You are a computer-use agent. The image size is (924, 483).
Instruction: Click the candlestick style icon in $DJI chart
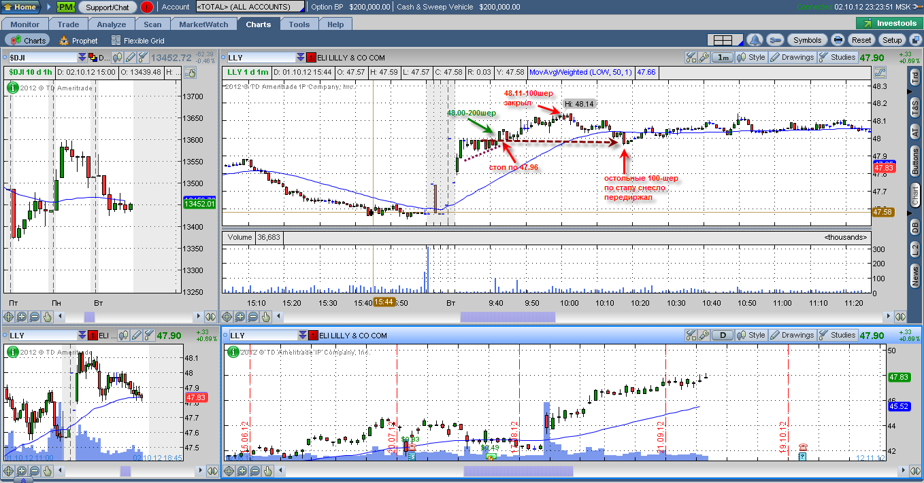(x=118, y=58)
